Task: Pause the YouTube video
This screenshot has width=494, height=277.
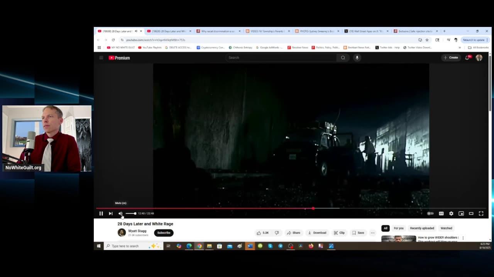Action: coord(101,214)
